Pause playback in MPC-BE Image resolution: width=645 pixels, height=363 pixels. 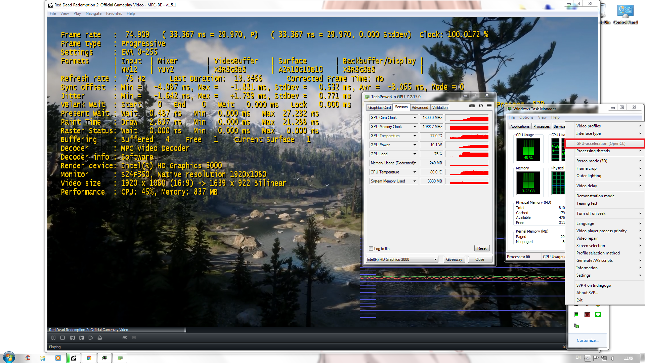[53, 338]
